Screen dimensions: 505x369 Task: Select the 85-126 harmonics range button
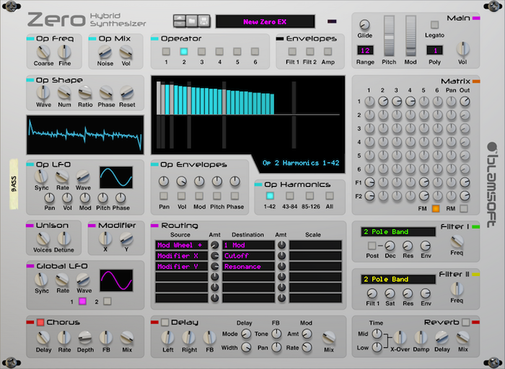[309, 195]
